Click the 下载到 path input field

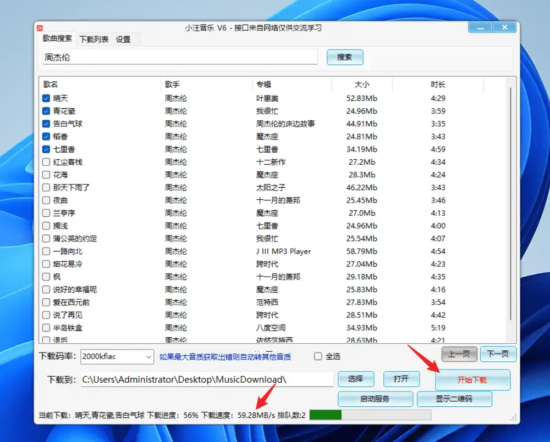click(207, 379)
